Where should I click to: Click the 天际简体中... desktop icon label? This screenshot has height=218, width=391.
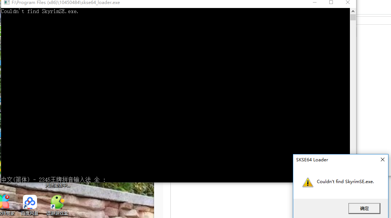pyautogui.click(x=58, y=185)
